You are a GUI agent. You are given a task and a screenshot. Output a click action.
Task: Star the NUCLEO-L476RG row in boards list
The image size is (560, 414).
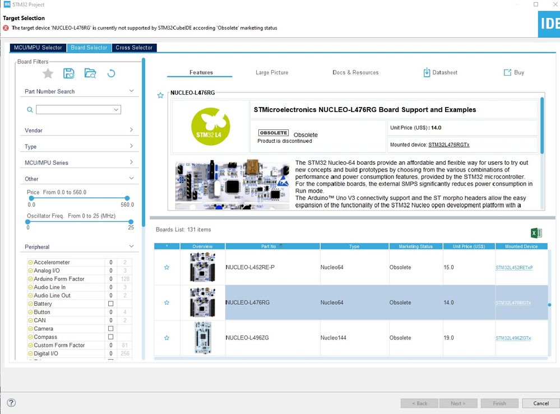tap(166, 303)
